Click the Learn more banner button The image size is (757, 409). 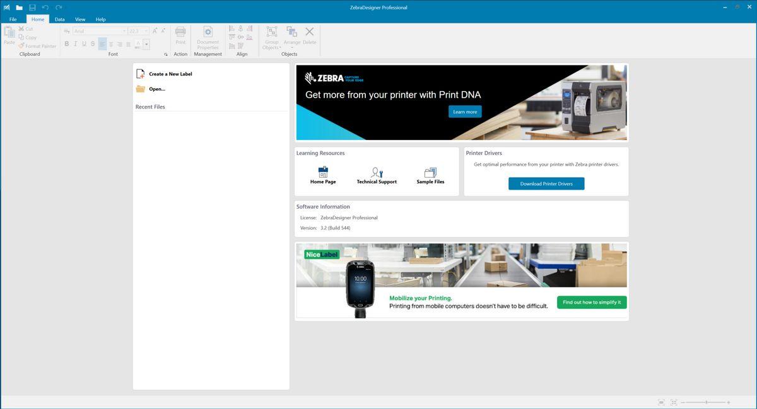(465, 112)
